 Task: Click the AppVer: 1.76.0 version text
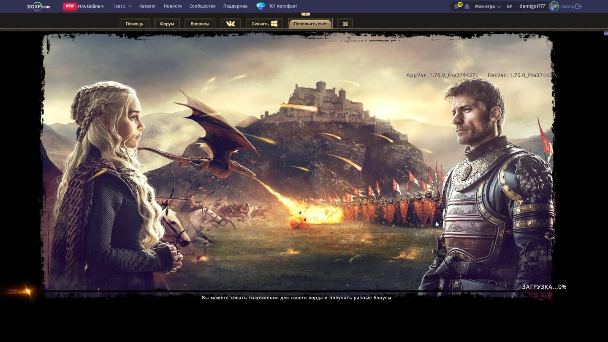(442, 75)
